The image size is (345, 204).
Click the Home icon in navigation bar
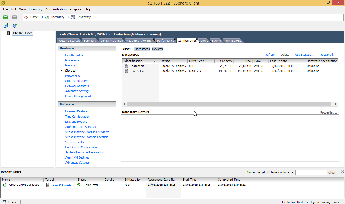(x=26, y=17)
